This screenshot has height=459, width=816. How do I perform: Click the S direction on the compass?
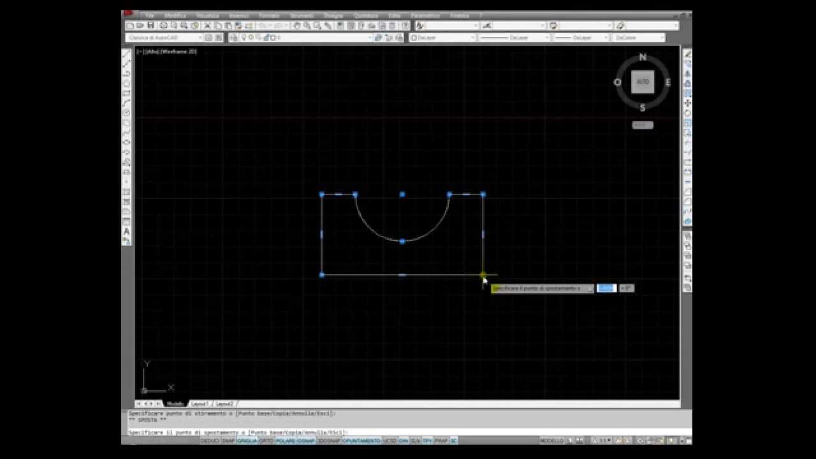click(x=643, y=108)
